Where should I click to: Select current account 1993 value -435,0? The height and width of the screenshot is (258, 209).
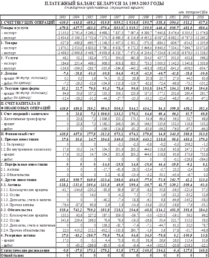click(x=64, y=23)
